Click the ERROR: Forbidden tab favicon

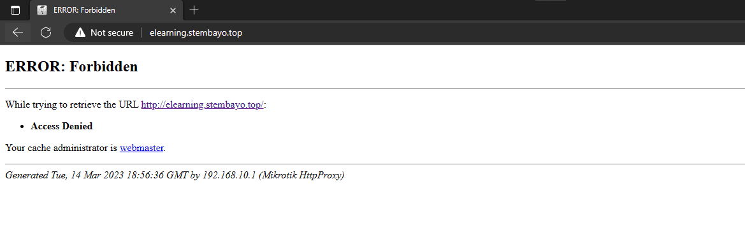pyautogui.click(x=42, y=10)
